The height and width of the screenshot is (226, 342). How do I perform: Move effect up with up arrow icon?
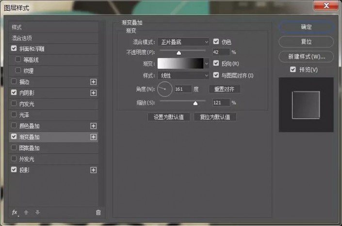(26, 212)
